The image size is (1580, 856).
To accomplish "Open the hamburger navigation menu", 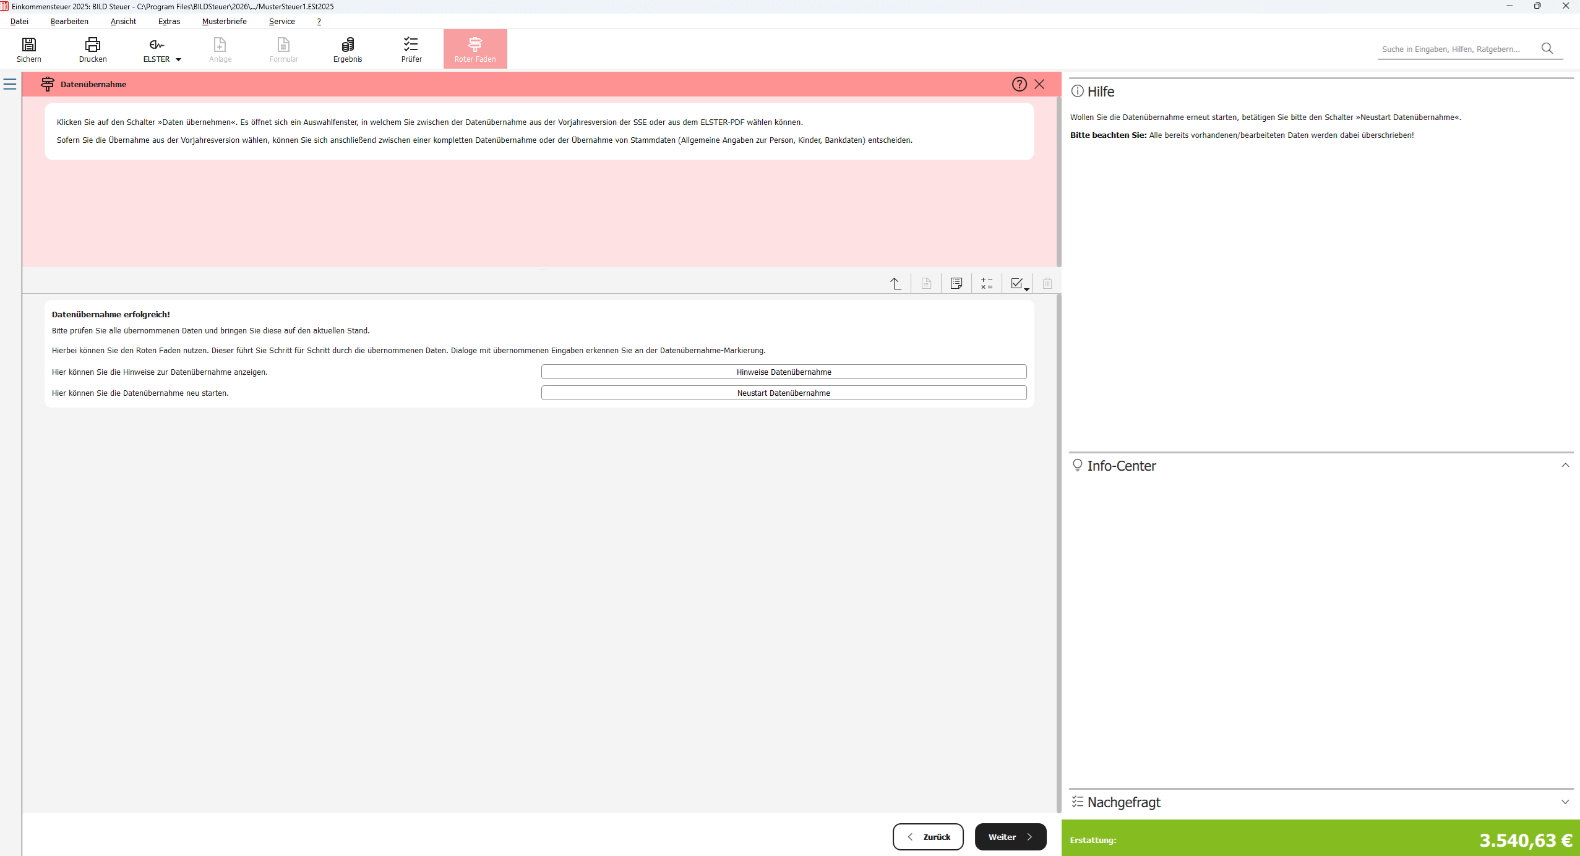I will pos(10,84).
